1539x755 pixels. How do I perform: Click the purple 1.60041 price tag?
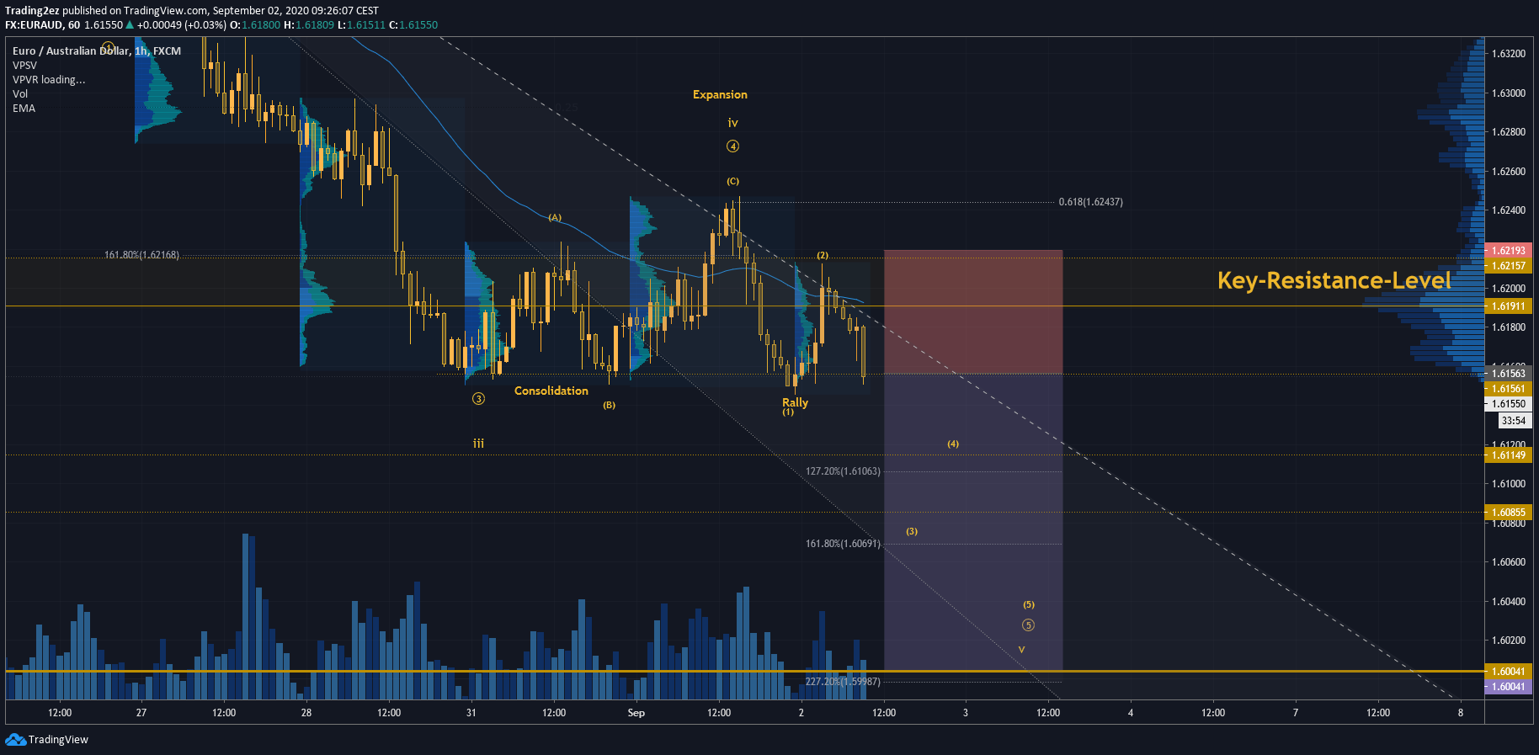point(1508,686)
